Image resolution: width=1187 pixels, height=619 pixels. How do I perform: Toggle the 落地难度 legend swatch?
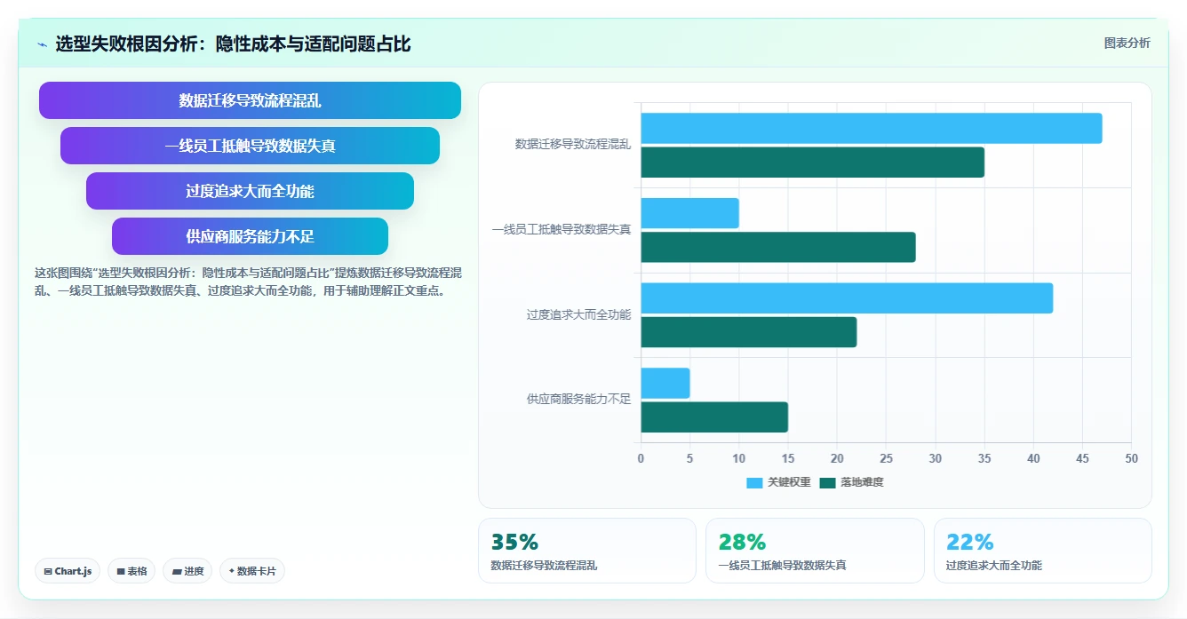click(x=828, y=482)
